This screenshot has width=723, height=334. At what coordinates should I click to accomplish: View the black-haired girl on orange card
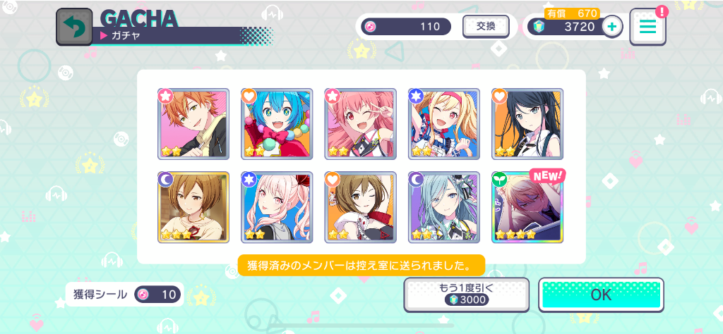point(527,124)
